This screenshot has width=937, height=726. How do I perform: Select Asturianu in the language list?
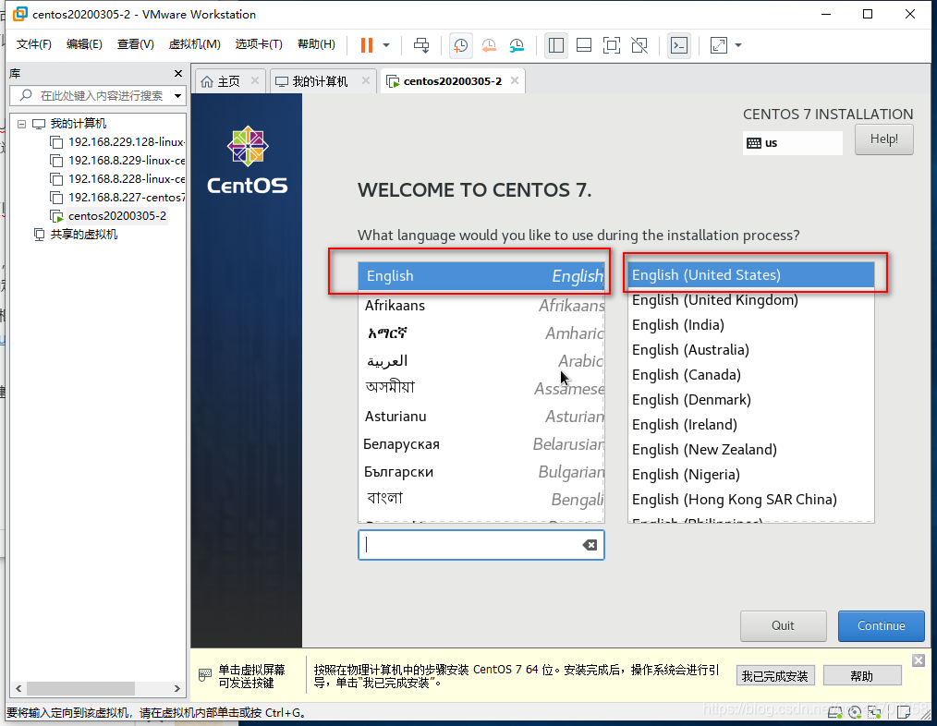point(481,417)
